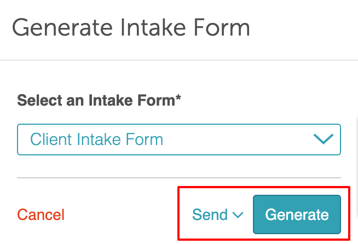Click the Generate button
Screen dimensions: 358x244
297,214
